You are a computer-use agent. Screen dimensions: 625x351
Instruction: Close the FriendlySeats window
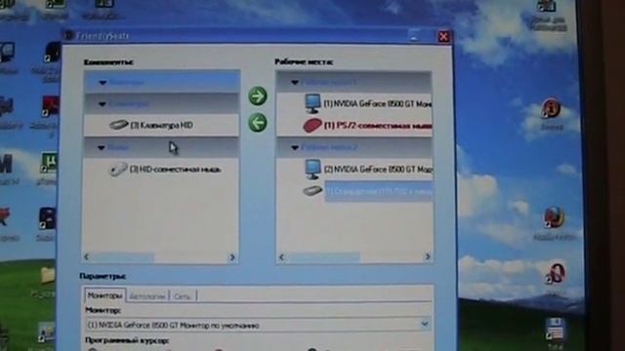tap(443, 37)
